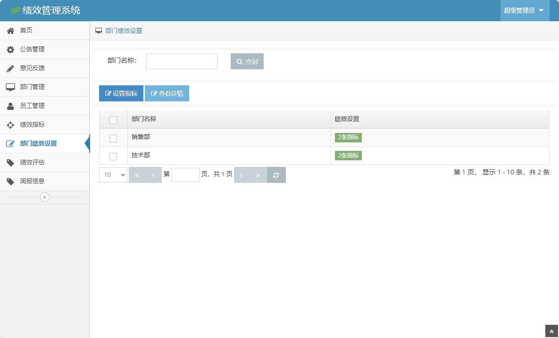Collapse the left sidebar menu
This screenshot has width=559, height=338.
point(45,197)
